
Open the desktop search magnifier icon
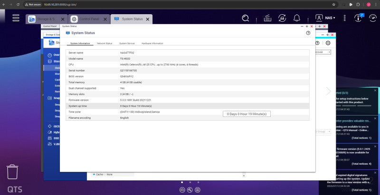click(245, 18)
